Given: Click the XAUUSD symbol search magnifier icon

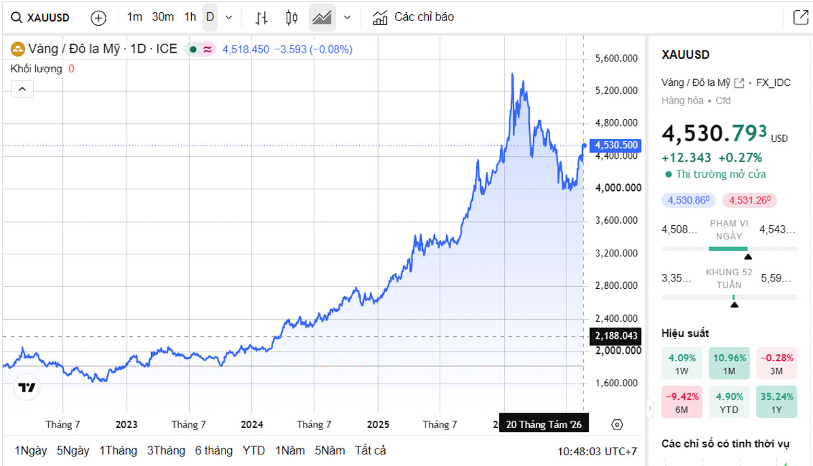Looking at the screenshot, I should (16, 18).
